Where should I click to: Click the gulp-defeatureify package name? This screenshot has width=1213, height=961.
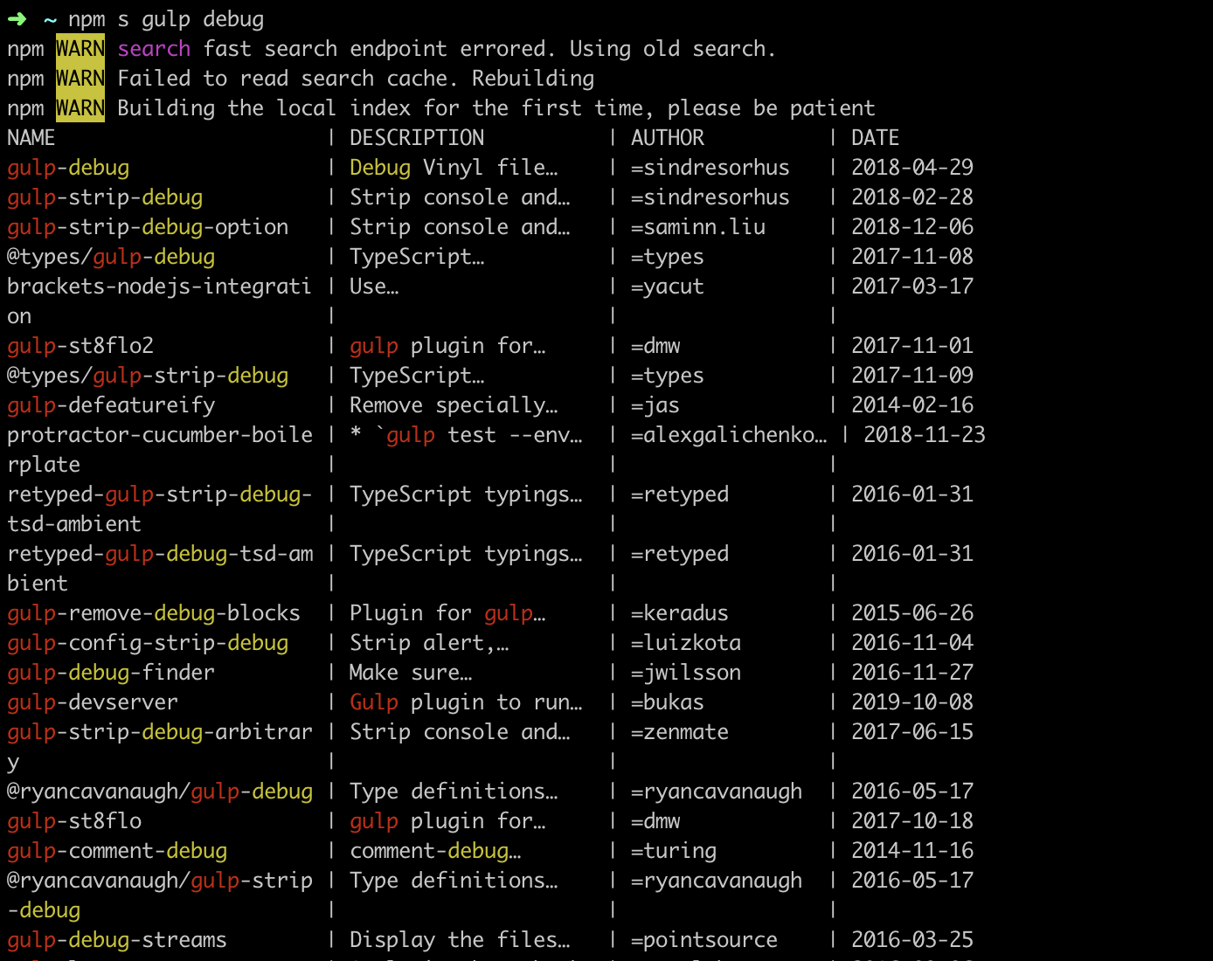click(110, 404)
